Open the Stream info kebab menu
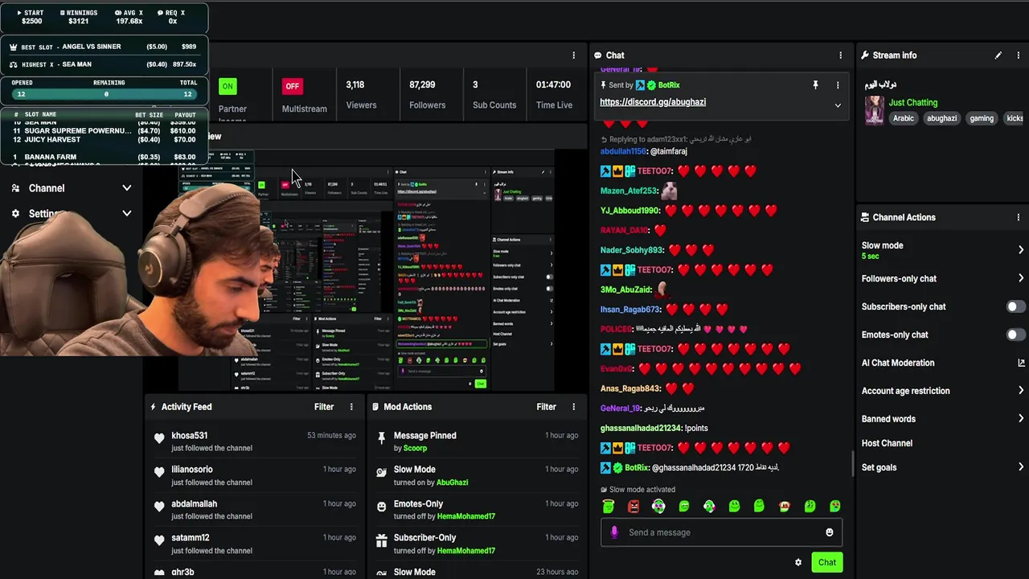Image resolution: width=1029 pixels, height=579 pixels. [x=1018, y=55]
